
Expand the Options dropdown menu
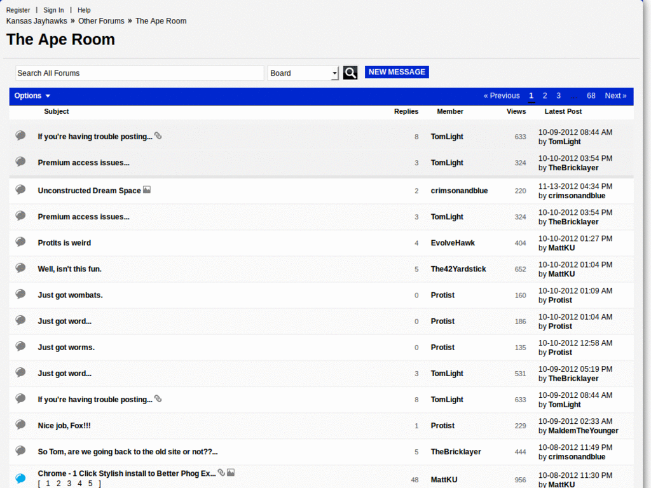(x=32, y=95)
